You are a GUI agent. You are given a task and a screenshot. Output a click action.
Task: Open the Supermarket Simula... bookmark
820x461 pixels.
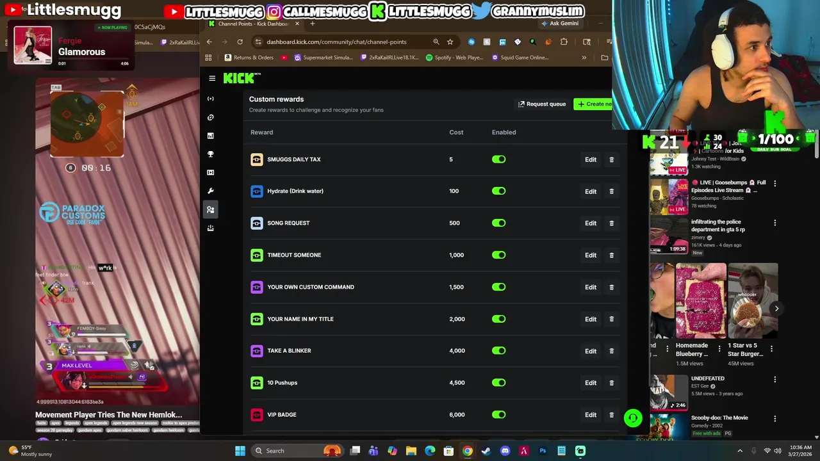[x=324, y=58]
